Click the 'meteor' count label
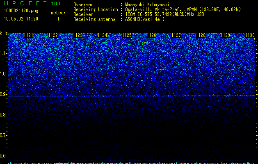 click(58, 13)
